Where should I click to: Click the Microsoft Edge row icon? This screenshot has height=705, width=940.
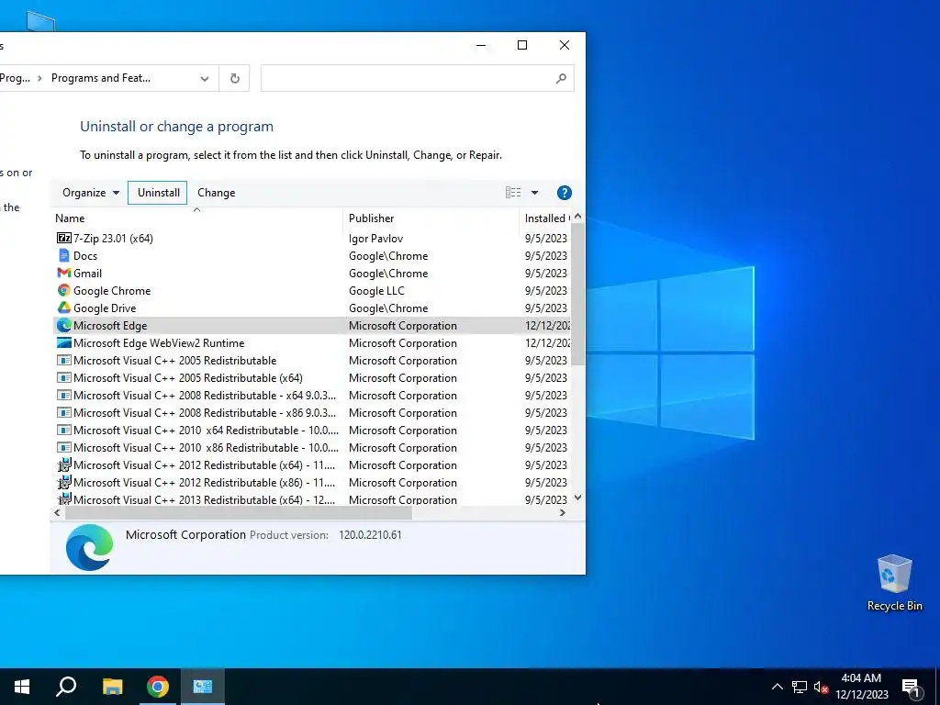(x=63, y=326)
